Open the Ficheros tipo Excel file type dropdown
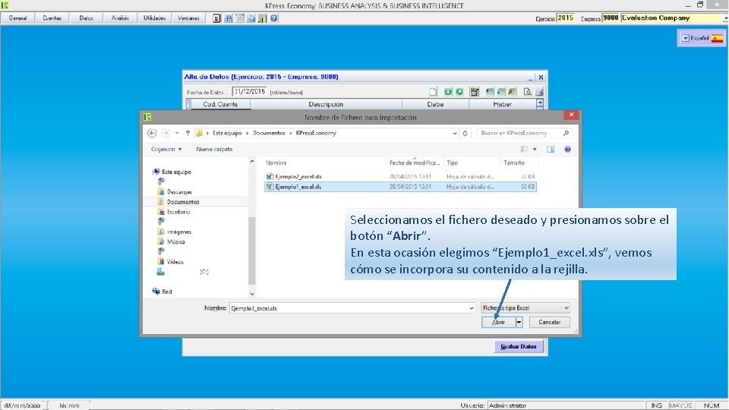The height and width of the screenshot is (410, 729). coord(525,307)
